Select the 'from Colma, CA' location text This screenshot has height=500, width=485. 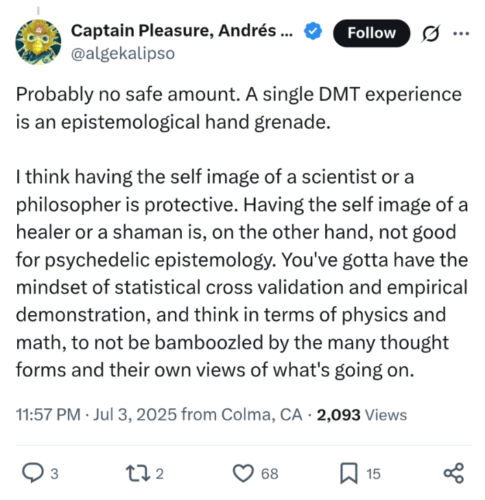[x=241, y=414]
